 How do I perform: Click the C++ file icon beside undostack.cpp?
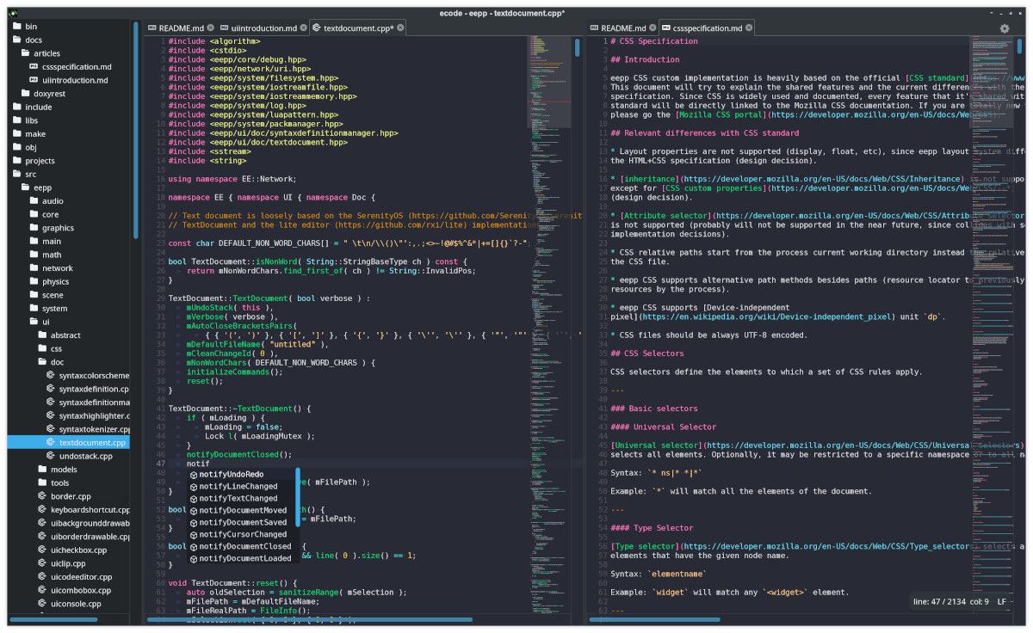49,456
